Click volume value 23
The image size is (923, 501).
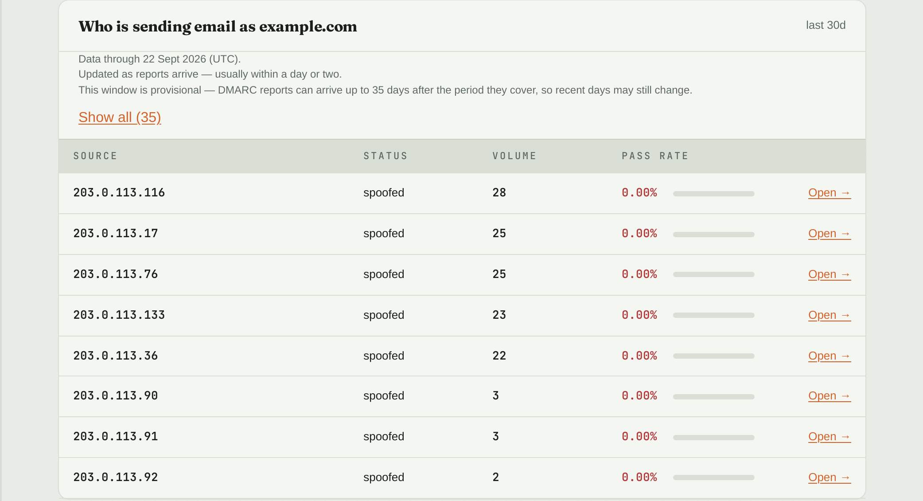(x=499, y=315)
